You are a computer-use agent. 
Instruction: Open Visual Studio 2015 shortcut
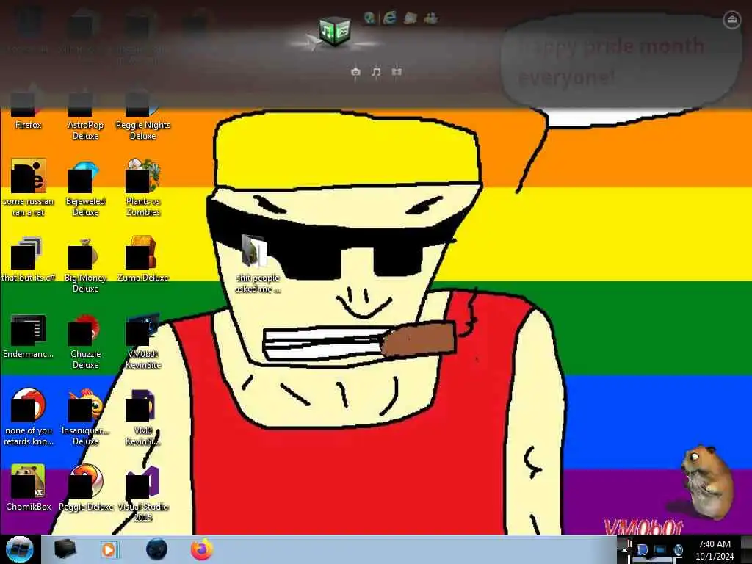(x=143, y=493)
